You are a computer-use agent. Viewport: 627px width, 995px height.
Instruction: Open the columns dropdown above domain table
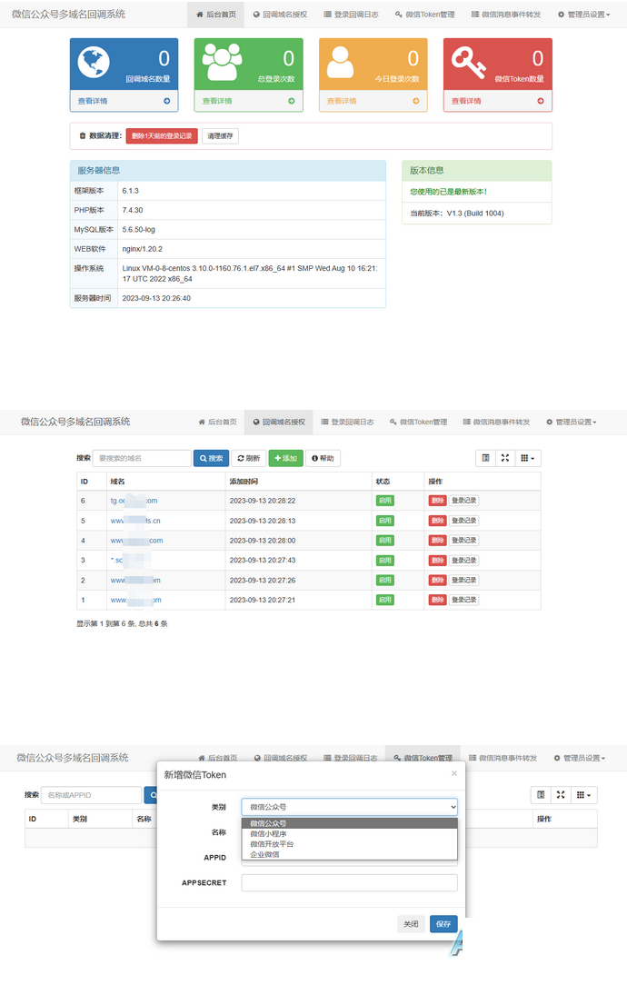[x=527, y=458]
